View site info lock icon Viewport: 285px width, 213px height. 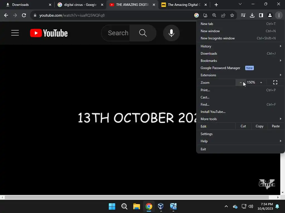pos(35,16)
